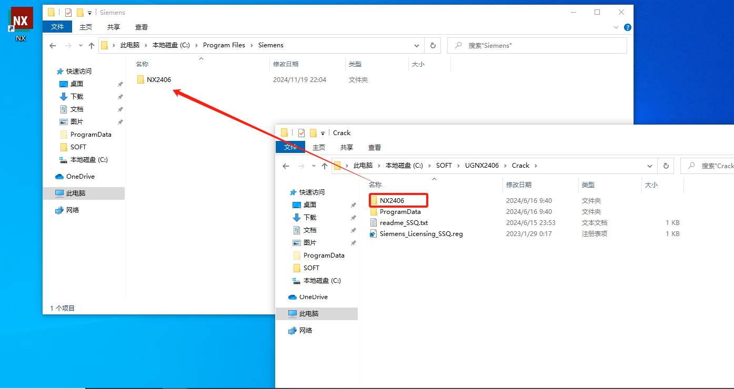The image size is (734, 389).
Task: Click 此电脑 breadcrumb in Siemens address bar
Action: [130, 46]
